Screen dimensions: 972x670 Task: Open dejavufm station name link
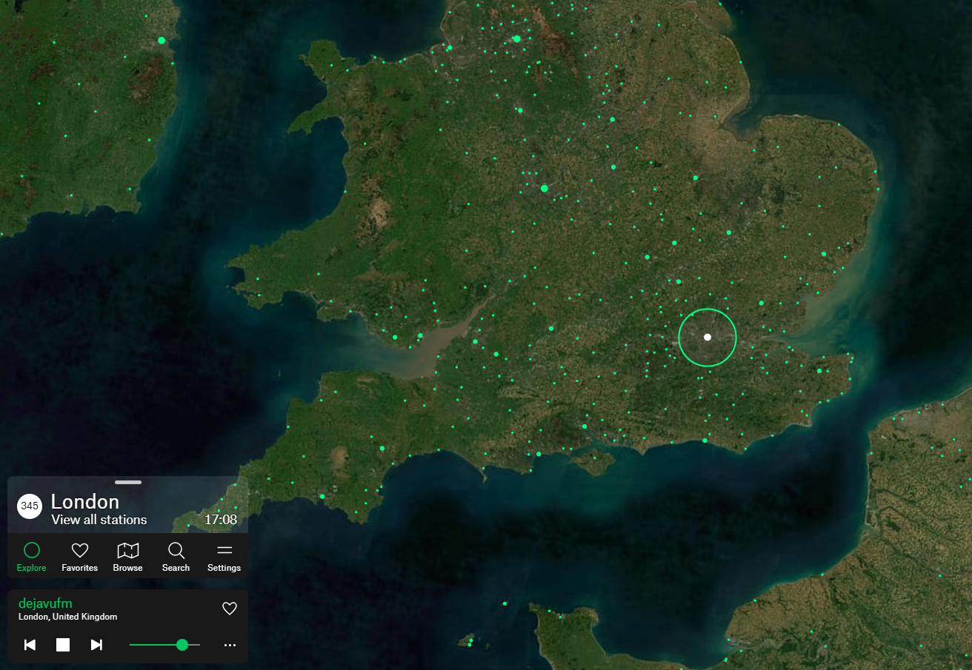[45, 603]
